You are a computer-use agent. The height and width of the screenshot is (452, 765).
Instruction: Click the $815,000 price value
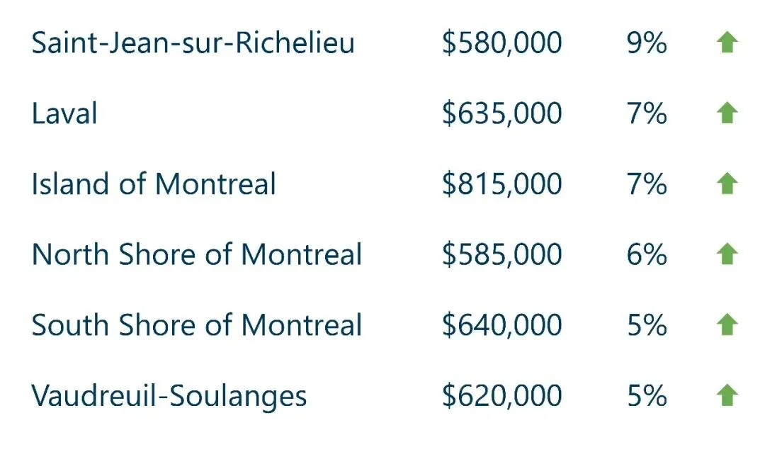point(501,184)
